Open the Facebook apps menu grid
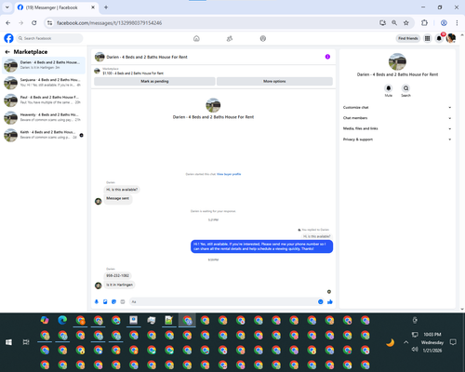The image size is (465, 372). point(428,38)
